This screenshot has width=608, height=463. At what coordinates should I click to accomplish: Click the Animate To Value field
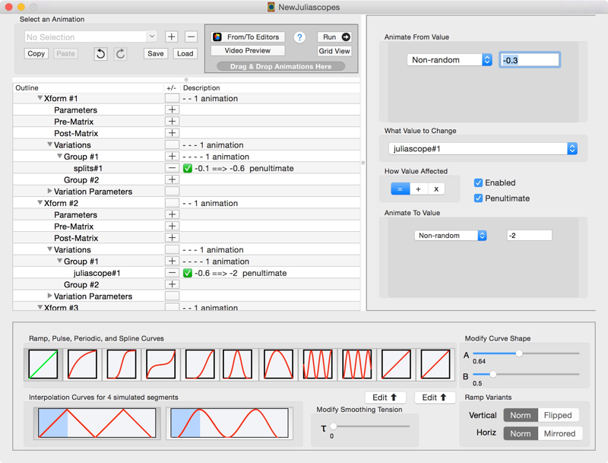point(529,236)
